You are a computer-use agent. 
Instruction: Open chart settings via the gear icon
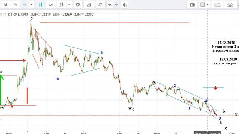[x=78, y=5]
